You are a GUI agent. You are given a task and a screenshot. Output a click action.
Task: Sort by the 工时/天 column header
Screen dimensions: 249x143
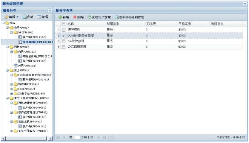coord(161,24)
